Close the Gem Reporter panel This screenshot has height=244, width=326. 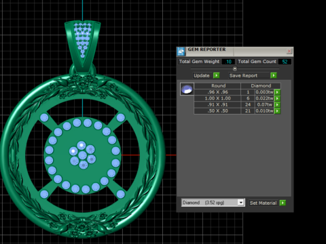(289, 51)
